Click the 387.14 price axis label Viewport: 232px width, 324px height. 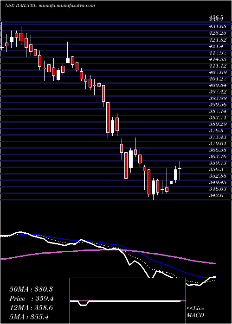coord(219,111)
